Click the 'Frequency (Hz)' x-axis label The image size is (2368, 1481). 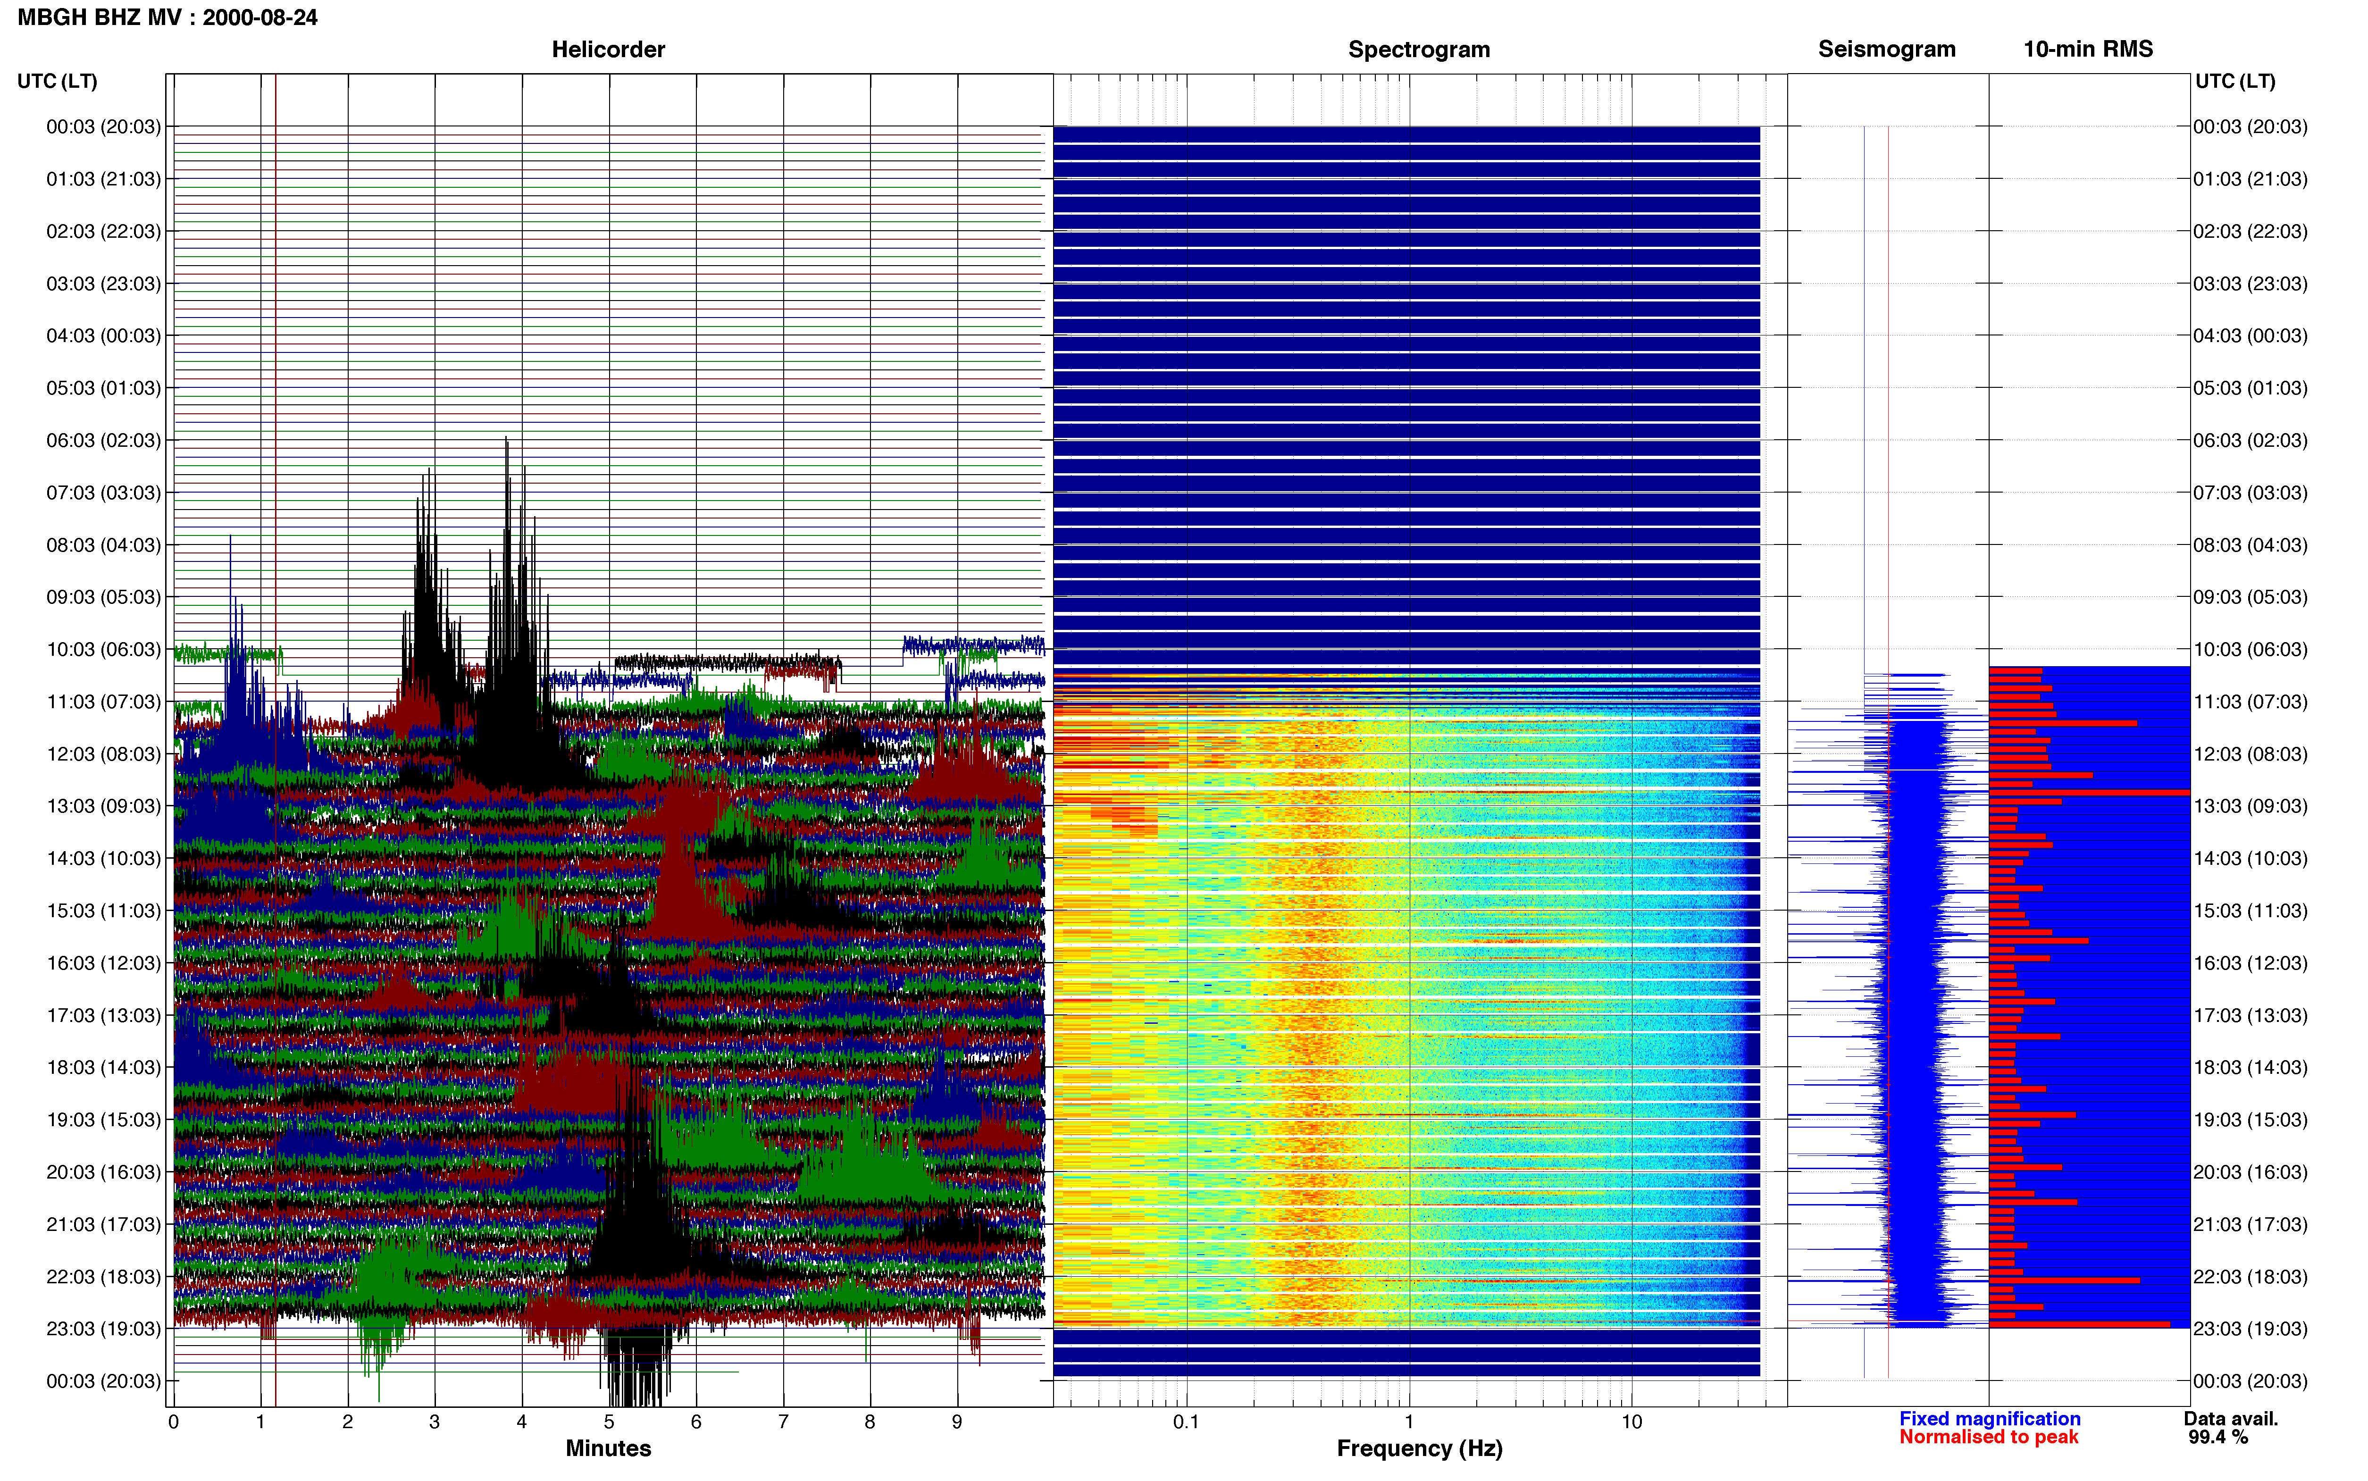coord(1419,1448)
